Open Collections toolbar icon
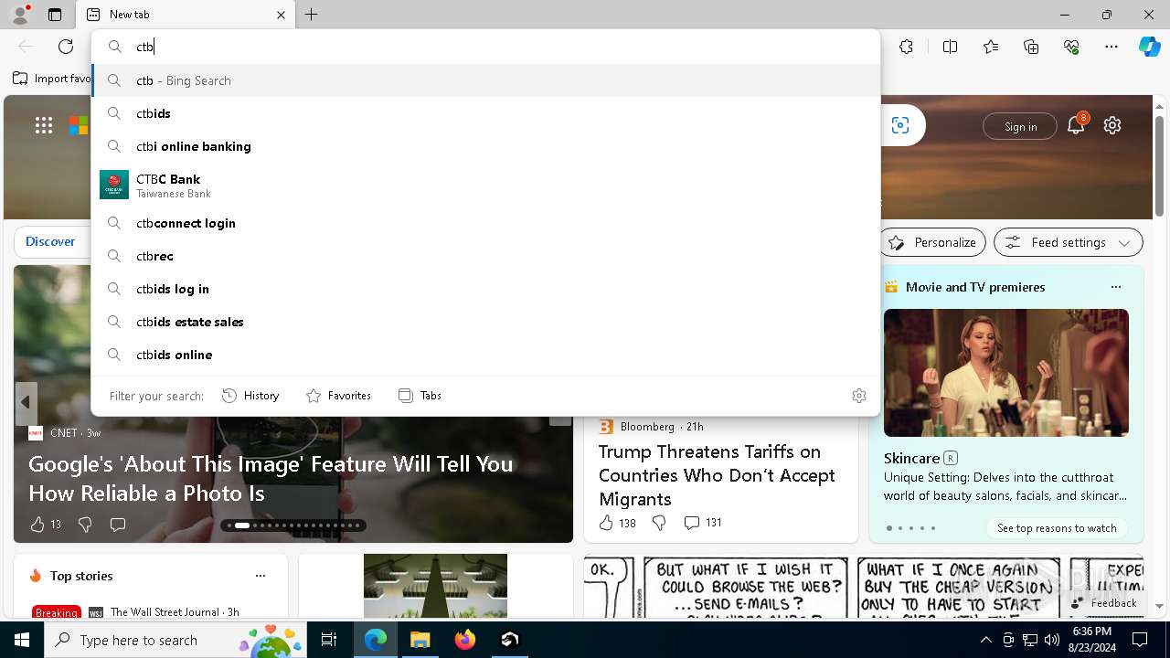Viewport: 1170px width, 658px height. click(1031, 47)
